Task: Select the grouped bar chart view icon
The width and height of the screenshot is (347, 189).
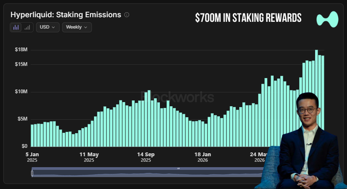Action: click(x=16, y=27)
